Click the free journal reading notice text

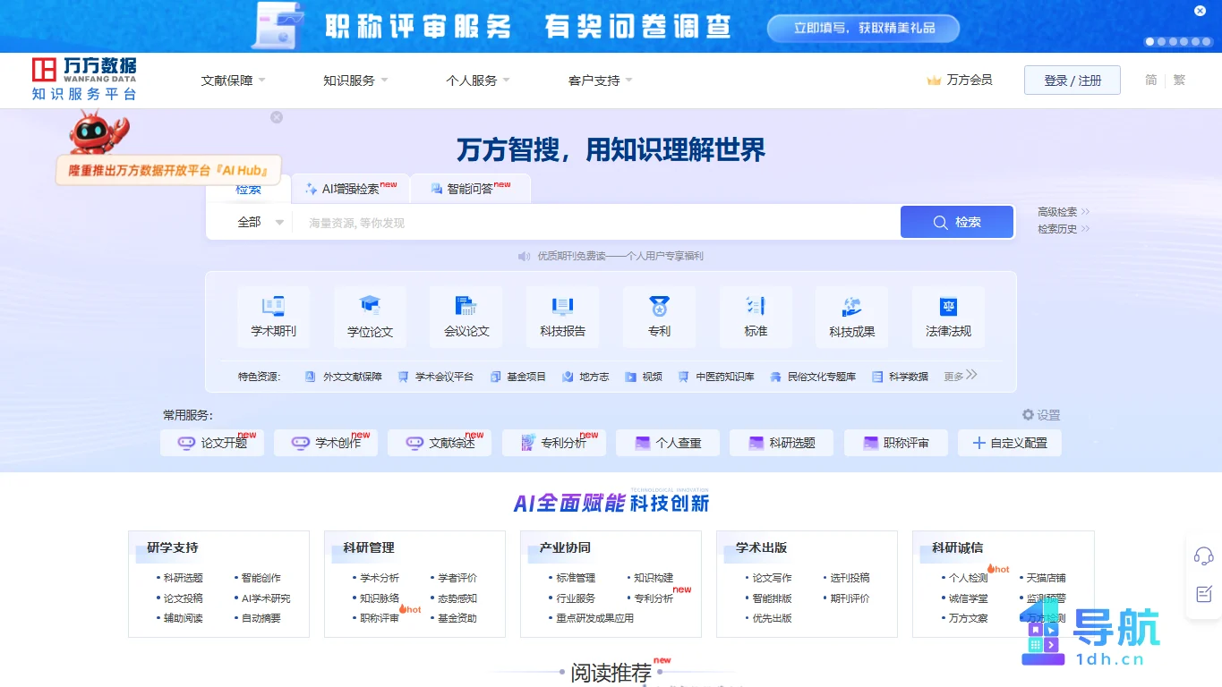coord(620,257)
